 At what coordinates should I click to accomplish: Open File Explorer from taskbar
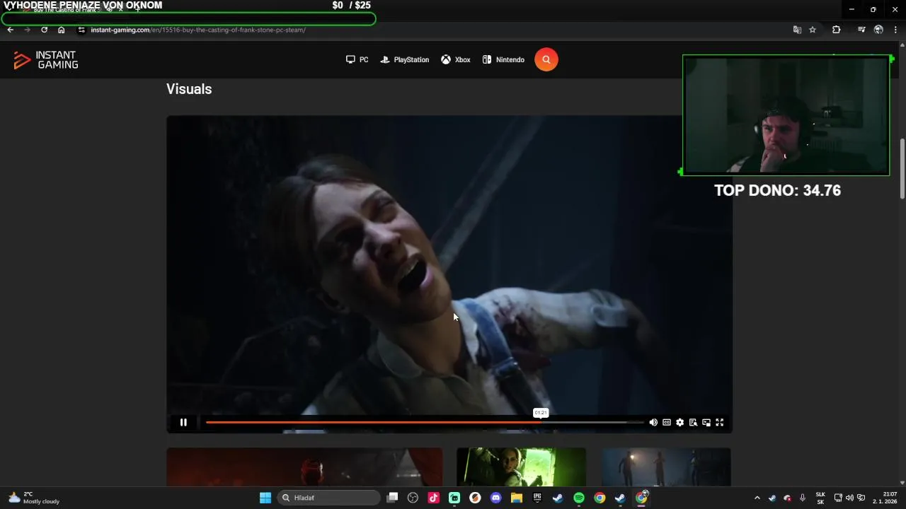[x=517, y=498]
